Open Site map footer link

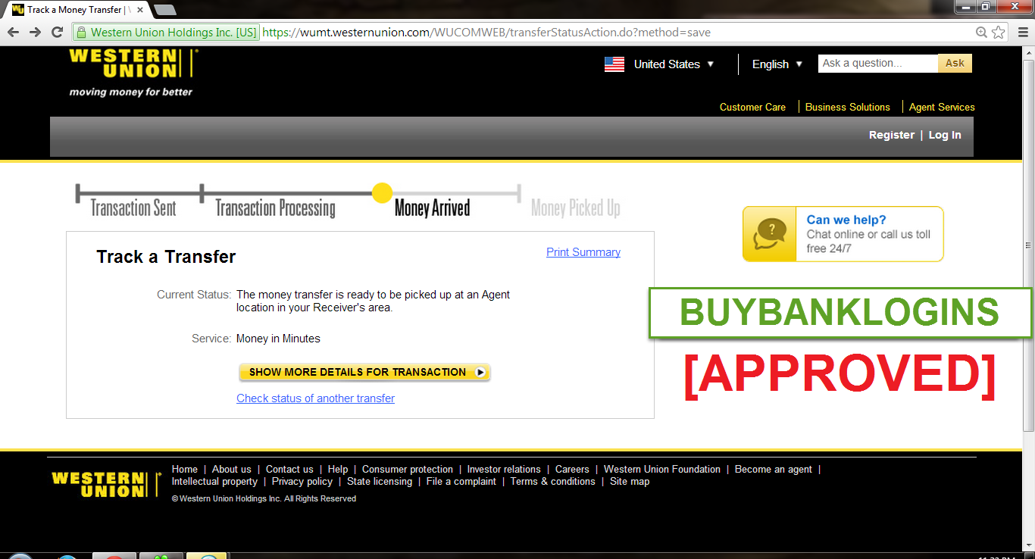[630, 481]
